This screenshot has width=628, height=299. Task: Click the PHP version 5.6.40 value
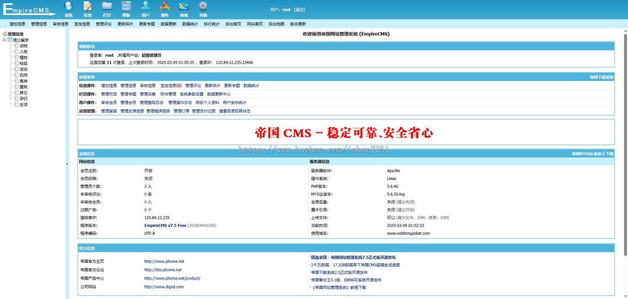(392, 186)
